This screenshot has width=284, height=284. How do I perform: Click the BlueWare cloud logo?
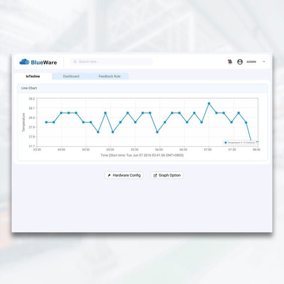click(24, 62)
